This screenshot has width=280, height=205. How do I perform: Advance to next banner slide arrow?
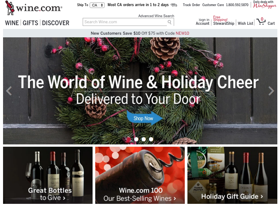[x=271, y=91]
